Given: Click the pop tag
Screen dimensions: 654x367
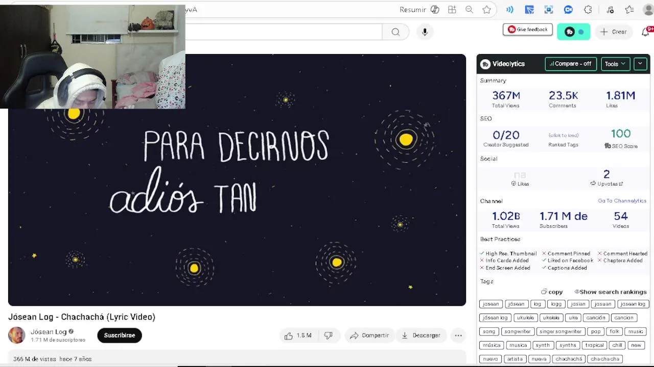Looking at the screenshot, I should (596, 331).
